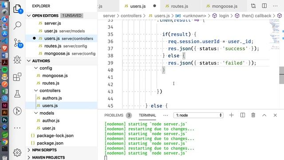Place cursor in terminal prompt line
Viewport: 284px width, 160px height.
point(106,158)
